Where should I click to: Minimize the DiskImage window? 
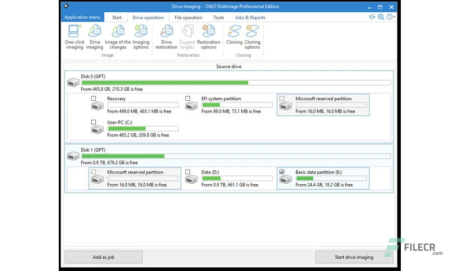[369, 7]
